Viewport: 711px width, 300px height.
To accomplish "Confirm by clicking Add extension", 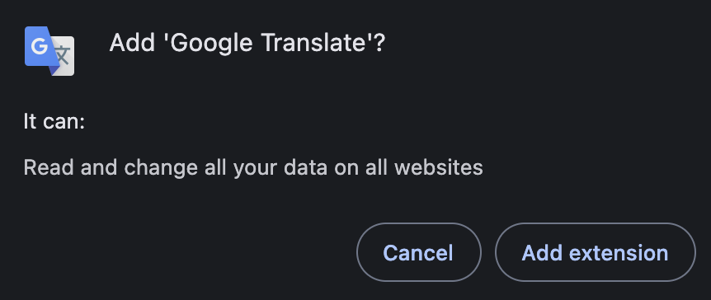I will point(595,252).
